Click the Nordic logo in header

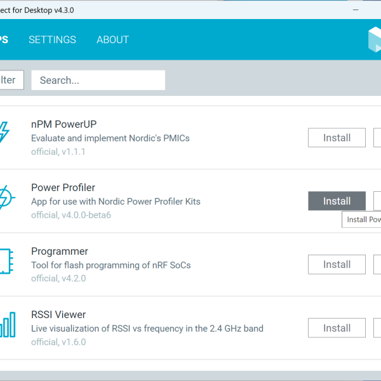(x=375, y=39)
